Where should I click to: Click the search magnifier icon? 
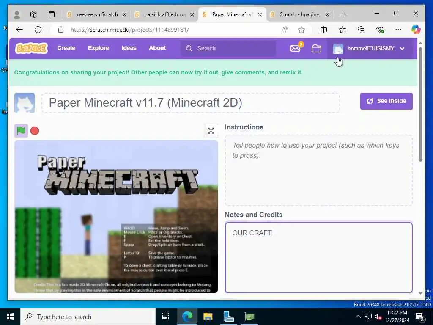(189, 48)
